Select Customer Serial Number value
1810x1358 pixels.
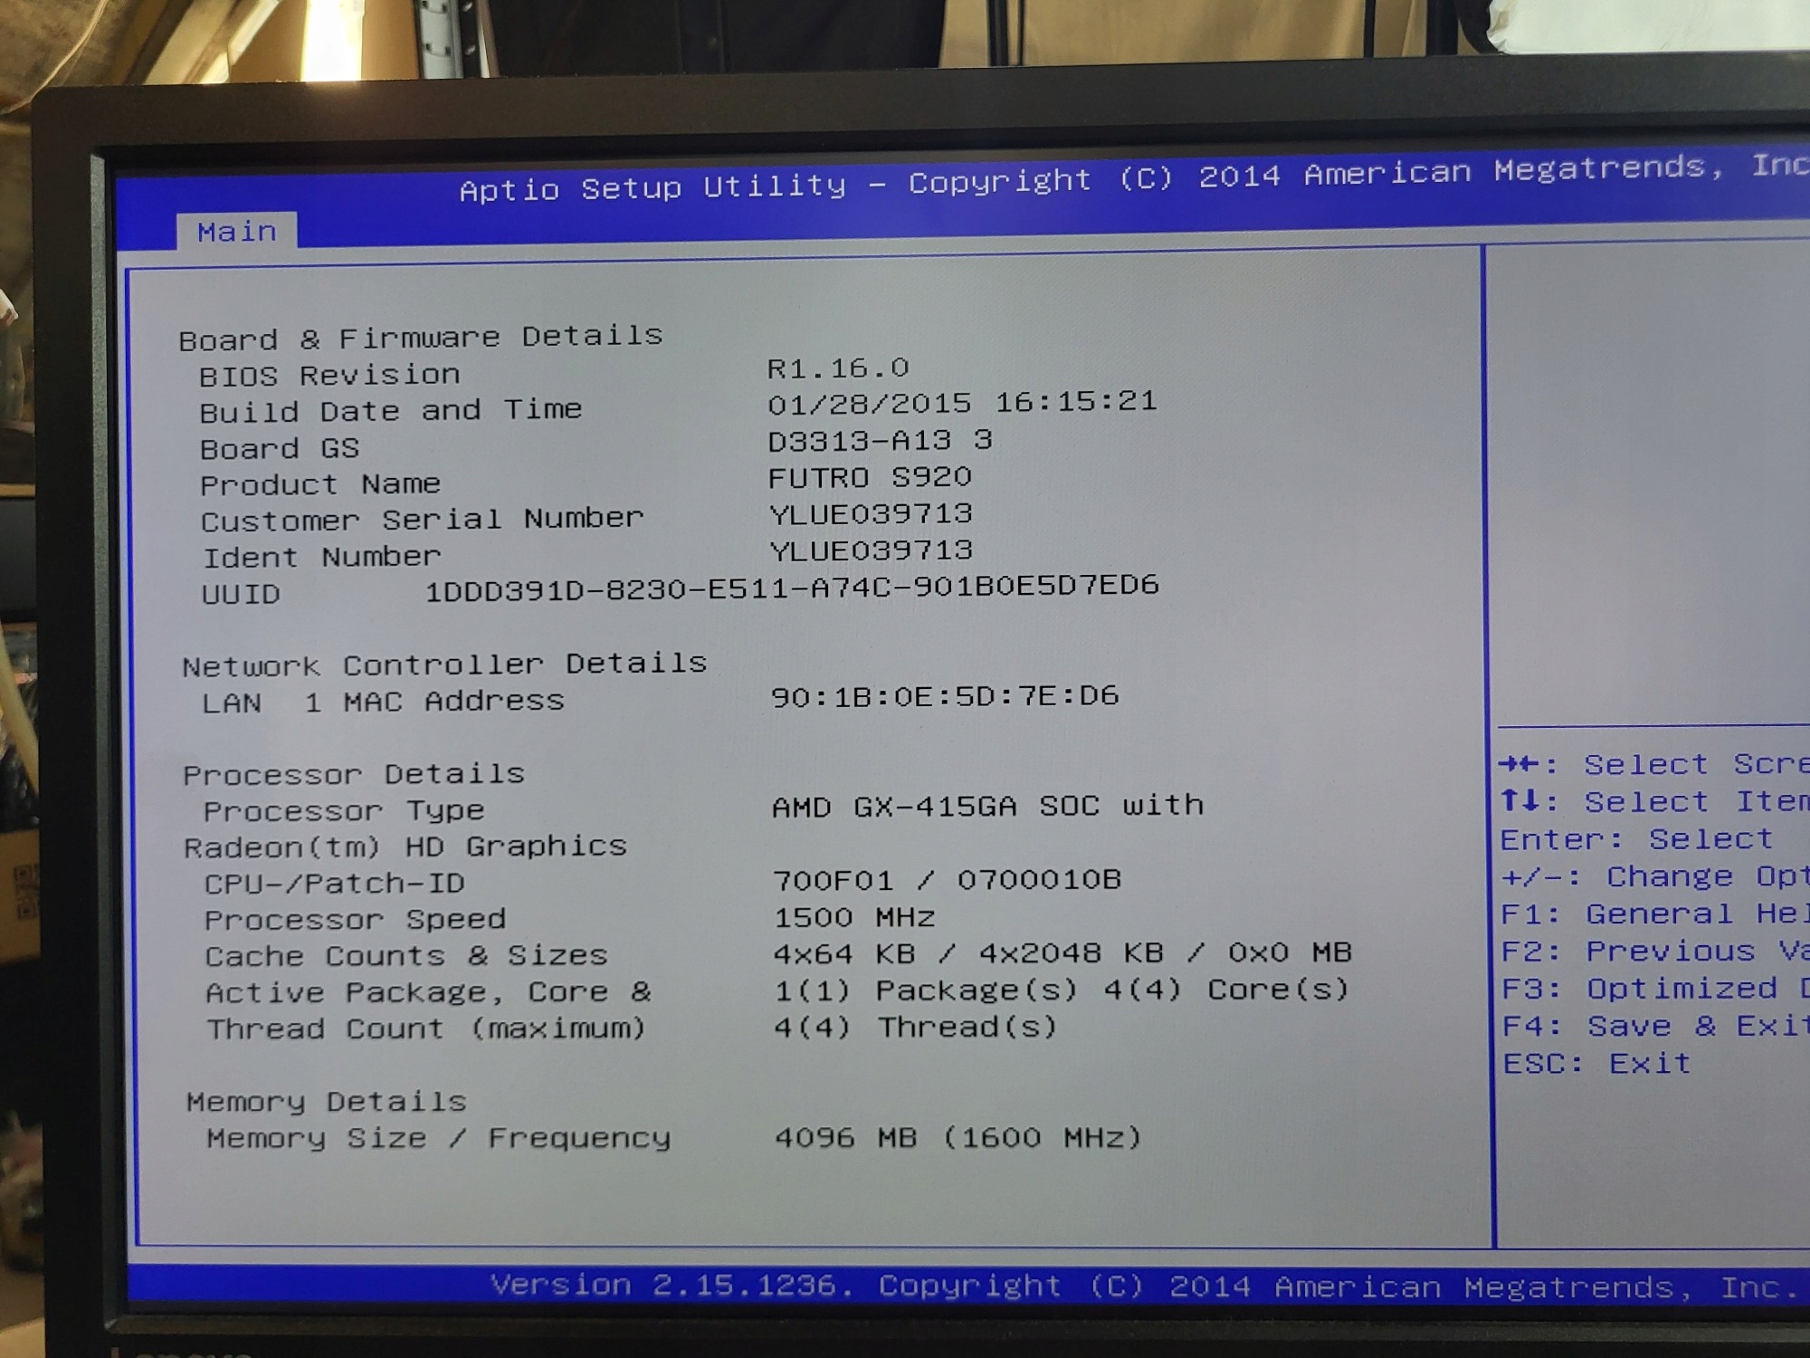point(871,514)
